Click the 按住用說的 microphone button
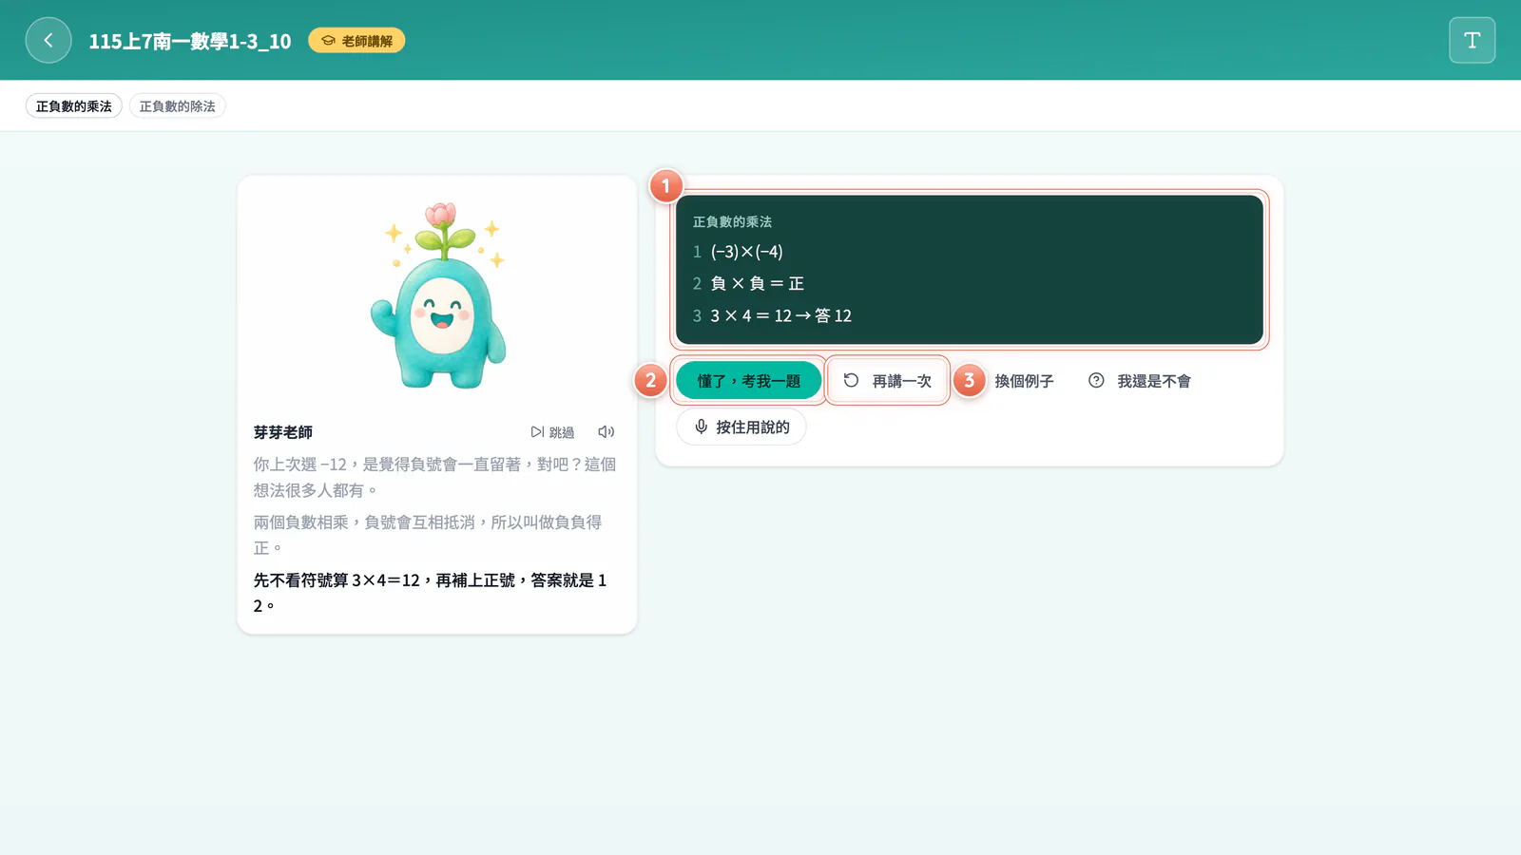The image size is (1521, 855). tap(741, 427)
